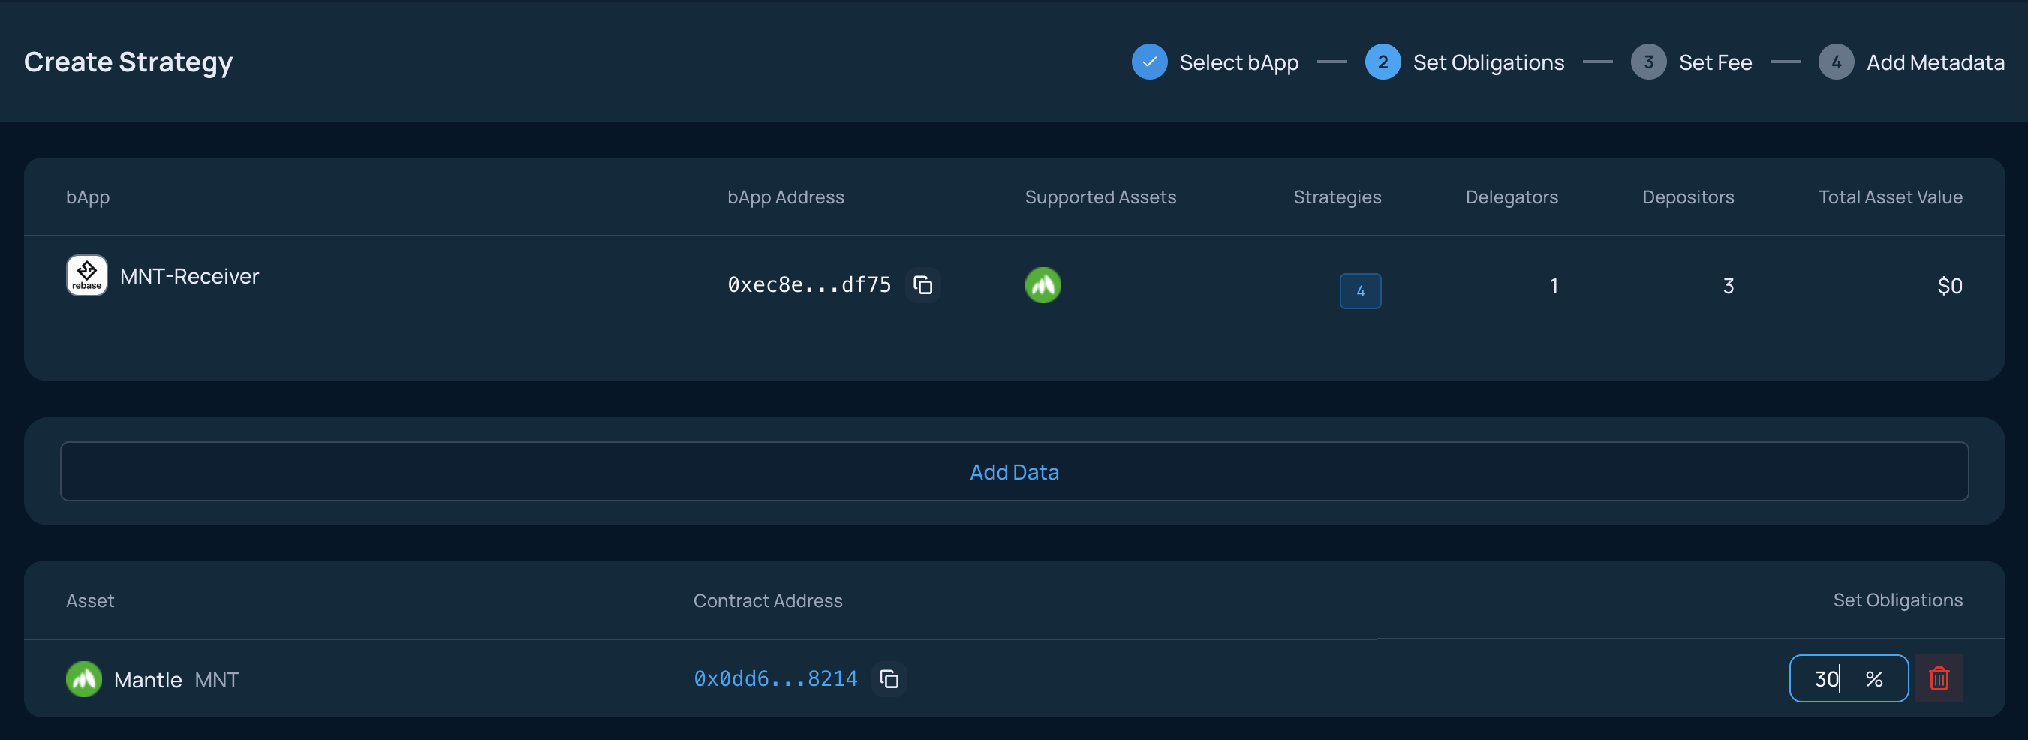Image resolution: width=2028 pixels, height=740 pixels.
Task: Click the bApp address text 0xec8e...df75
Action: 808,285
